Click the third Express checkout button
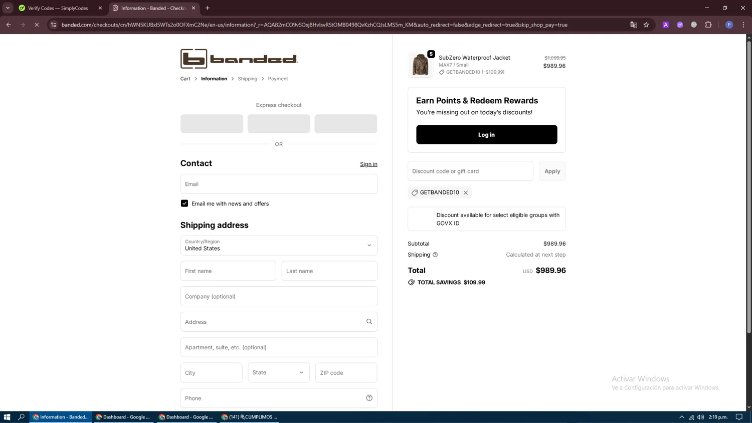Screen dimensions: 752x423 pos(345,124)
